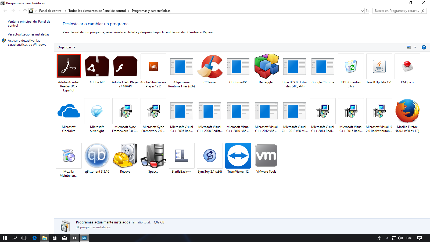The height and width of the screenshot is (242, 430).
Task: Select HDD Guardian 0.6.2 icon
Action: [351, 66]
